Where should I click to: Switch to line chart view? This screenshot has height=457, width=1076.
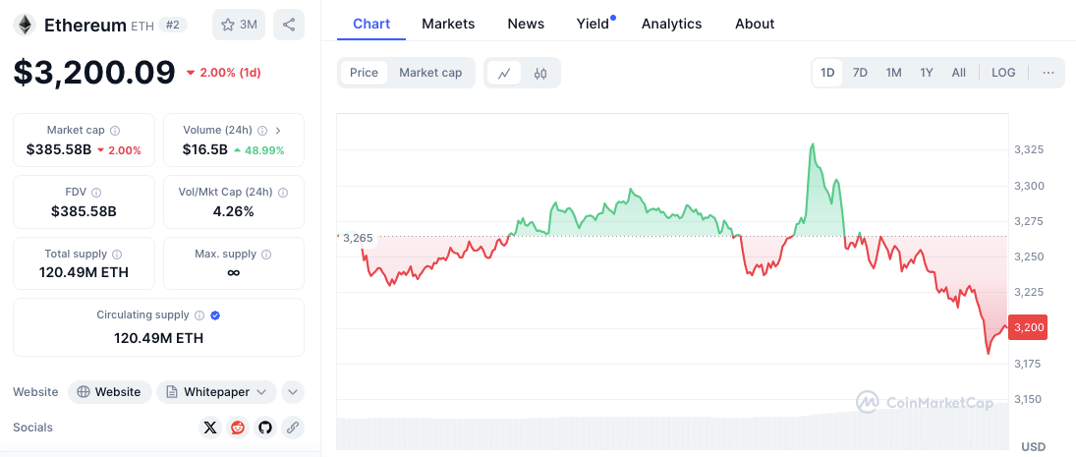504,73
